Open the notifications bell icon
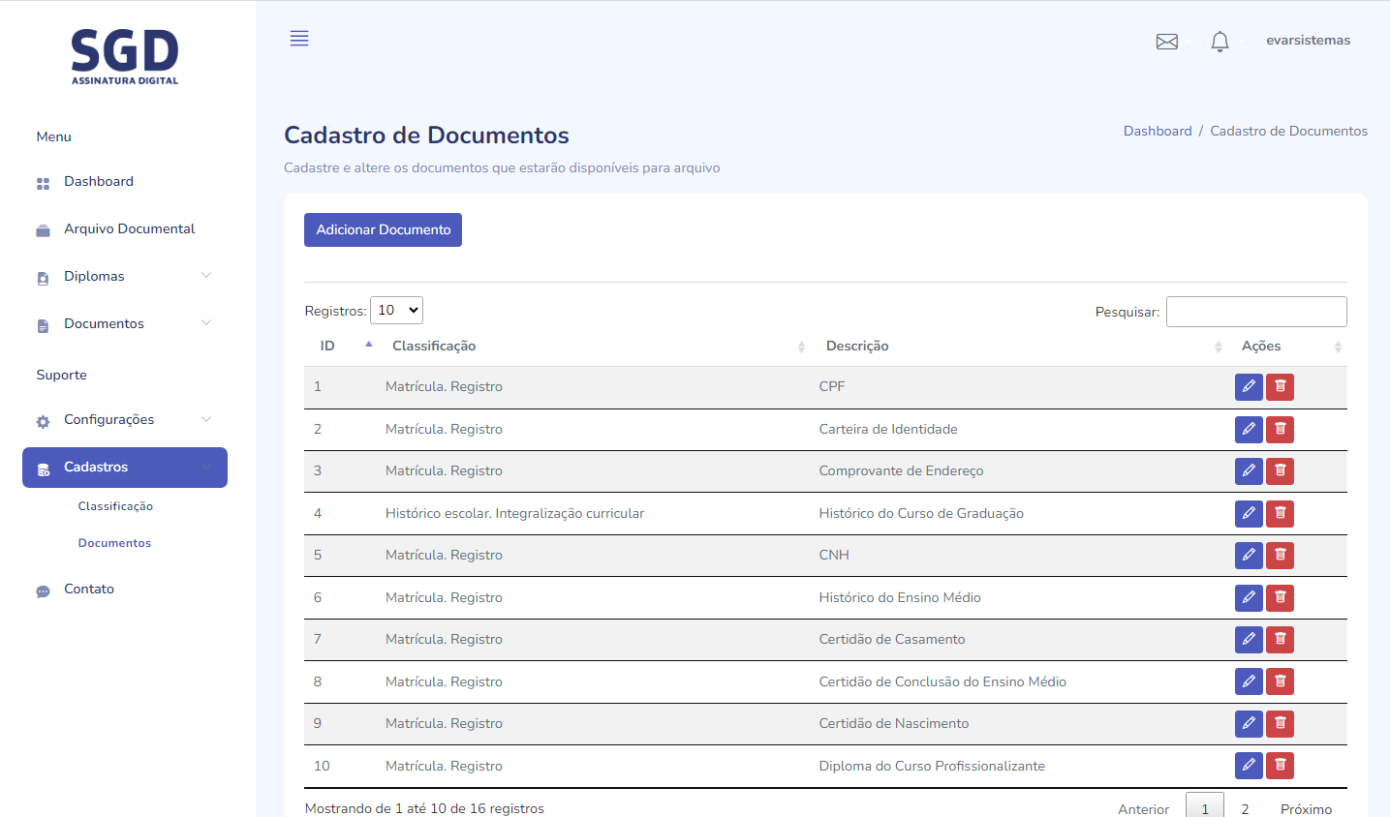 pyautogui.click(x=1220, y=42)
